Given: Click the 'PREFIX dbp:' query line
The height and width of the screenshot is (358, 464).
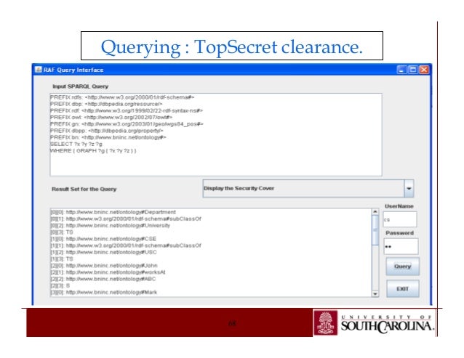Looking at the screenshot, I should coord(106,104).
